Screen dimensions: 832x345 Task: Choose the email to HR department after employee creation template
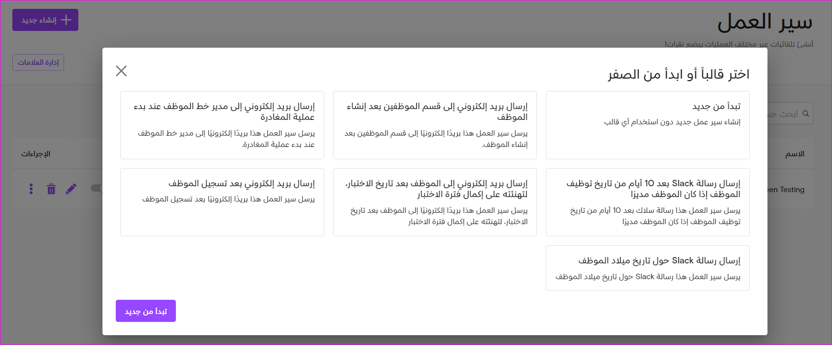[x=434, y=125]
